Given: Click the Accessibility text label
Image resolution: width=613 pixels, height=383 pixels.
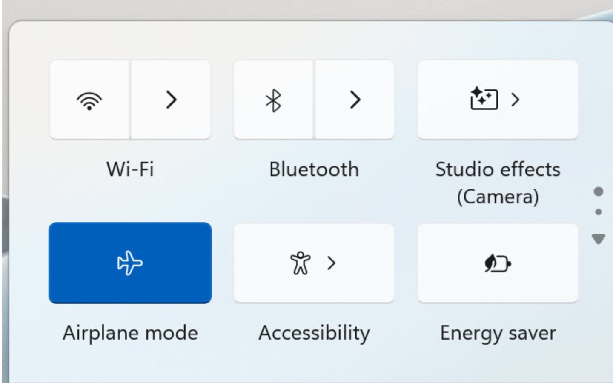Looking at the screenshot, I should pyautogui.click(x=314, y=333).
